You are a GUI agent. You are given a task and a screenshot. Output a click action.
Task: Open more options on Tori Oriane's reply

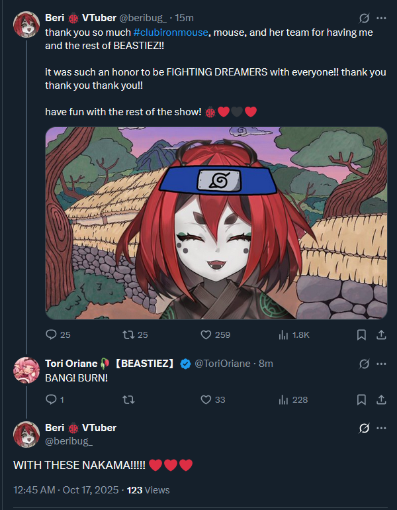(x=381, y=364)
